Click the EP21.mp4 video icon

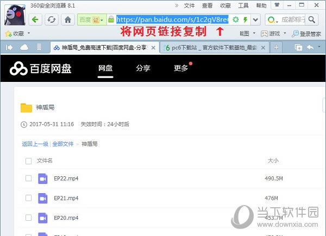tap(43, 198)
